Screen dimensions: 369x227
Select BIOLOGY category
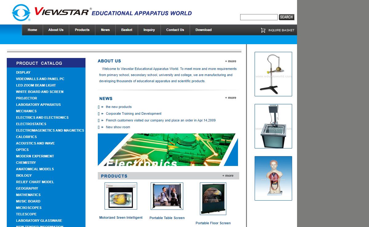[24, 175]
